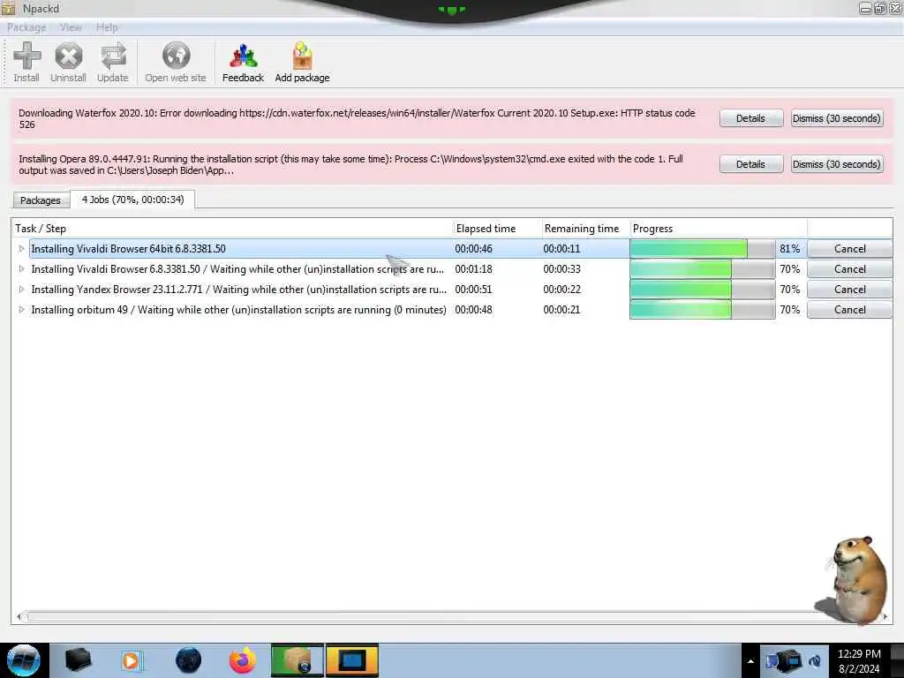Open the Help menu
The image size is (904, 678).
[x=107, y=27]
